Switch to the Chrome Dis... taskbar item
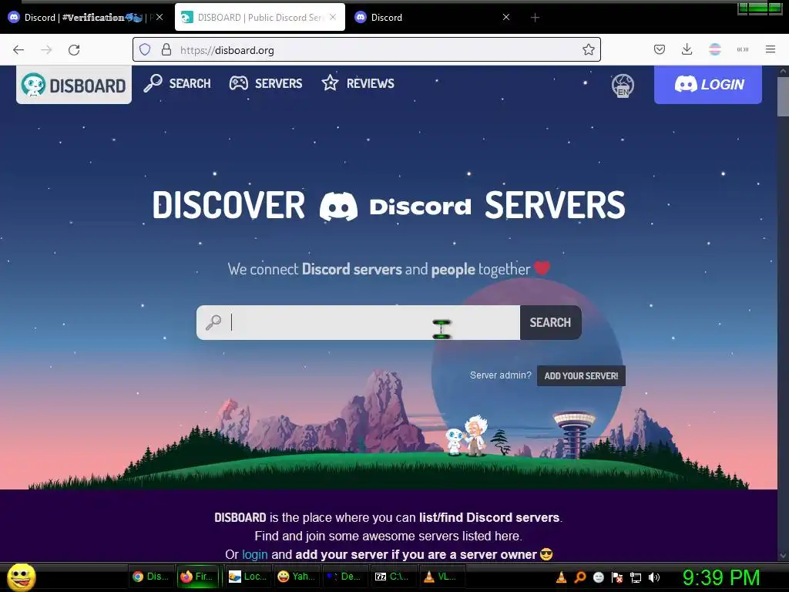The width and height of the screenshot is (789, 592). pyautogui.click(x=151, y=577)
